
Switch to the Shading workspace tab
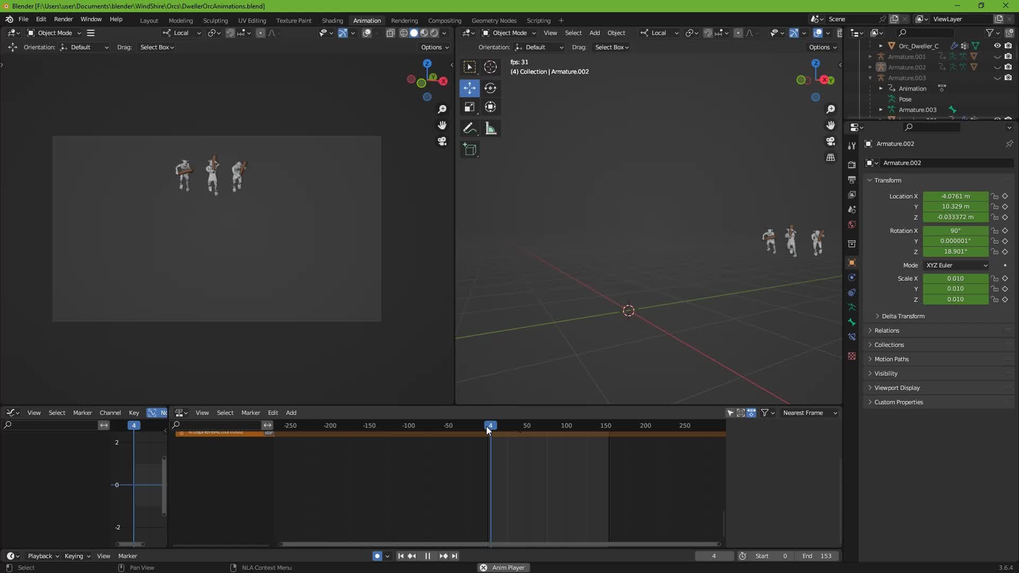tap(332, 20)
